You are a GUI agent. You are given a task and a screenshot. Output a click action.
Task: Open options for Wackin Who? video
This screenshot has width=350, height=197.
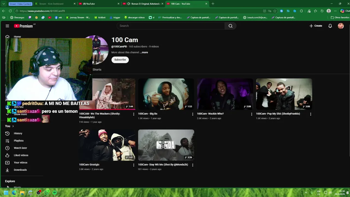coord(252,114)
